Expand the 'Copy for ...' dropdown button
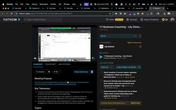 pos(107,67)
